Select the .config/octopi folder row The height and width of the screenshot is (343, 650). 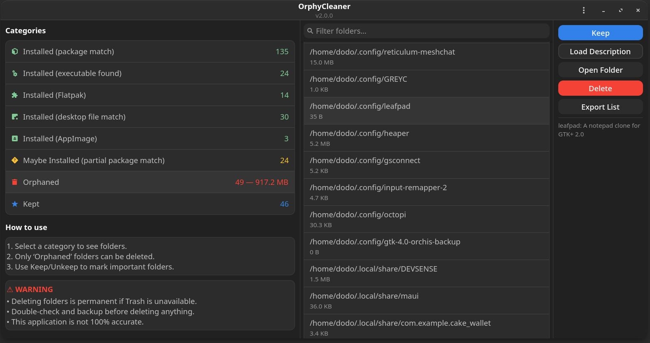coord(427,219)
